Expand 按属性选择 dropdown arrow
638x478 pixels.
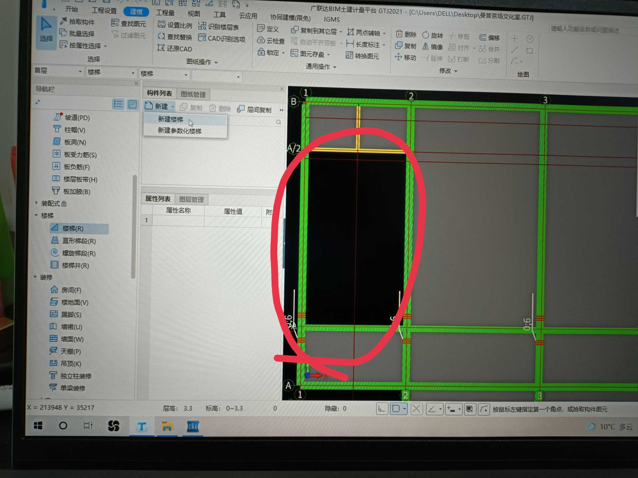[105, 46]
